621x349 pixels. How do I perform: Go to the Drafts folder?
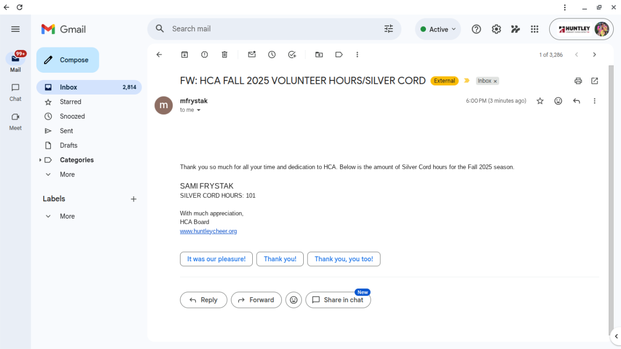click(68, 145)
